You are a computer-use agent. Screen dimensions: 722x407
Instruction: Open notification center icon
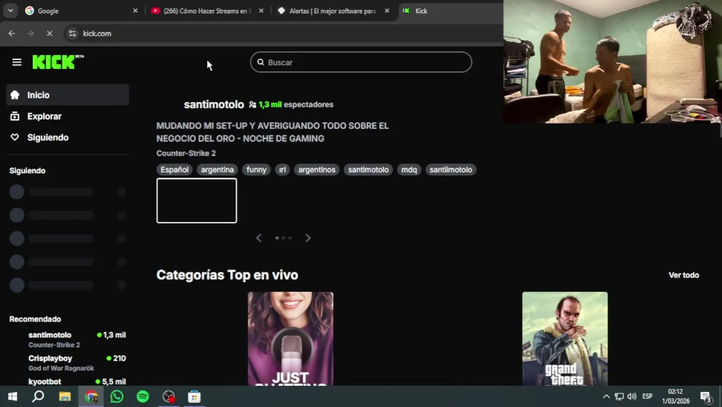click(706, 397)
